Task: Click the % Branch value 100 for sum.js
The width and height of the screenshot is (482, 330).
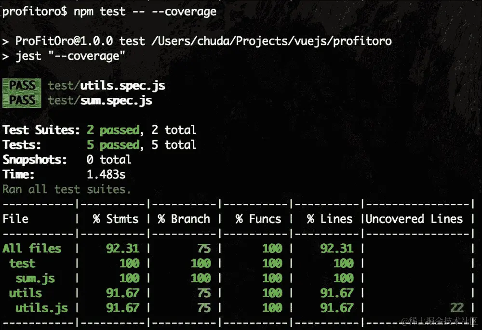Action: pyautogui.click(x=201, y=278)
